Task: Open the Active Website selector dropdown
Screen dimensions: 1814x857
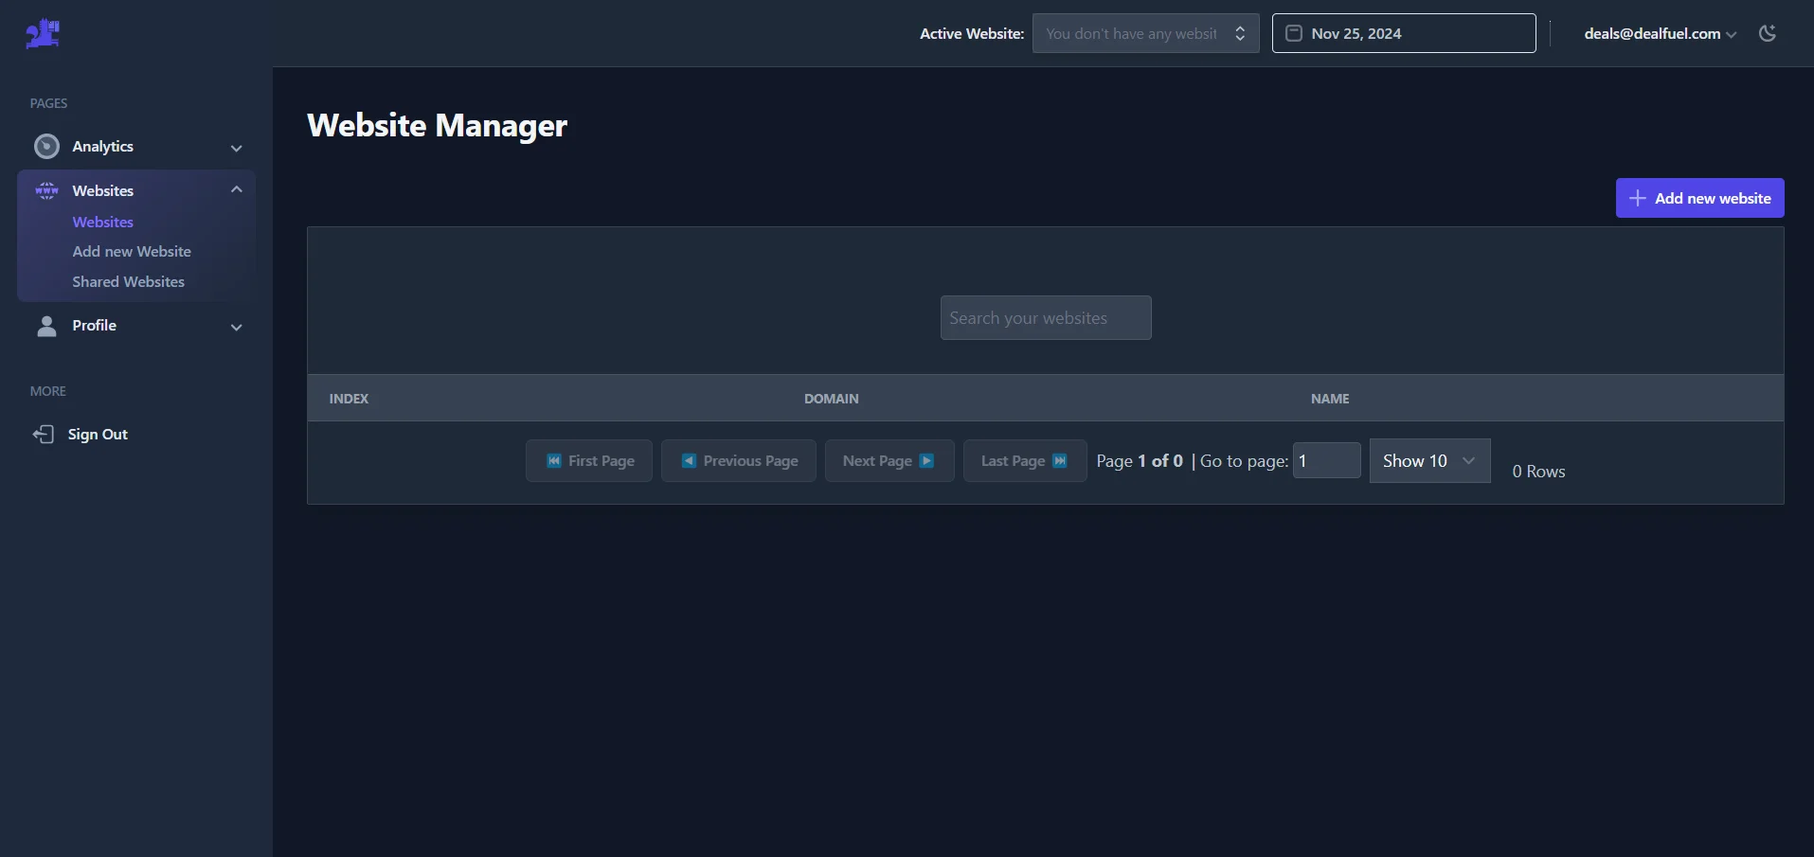Action: [1145, 33]
